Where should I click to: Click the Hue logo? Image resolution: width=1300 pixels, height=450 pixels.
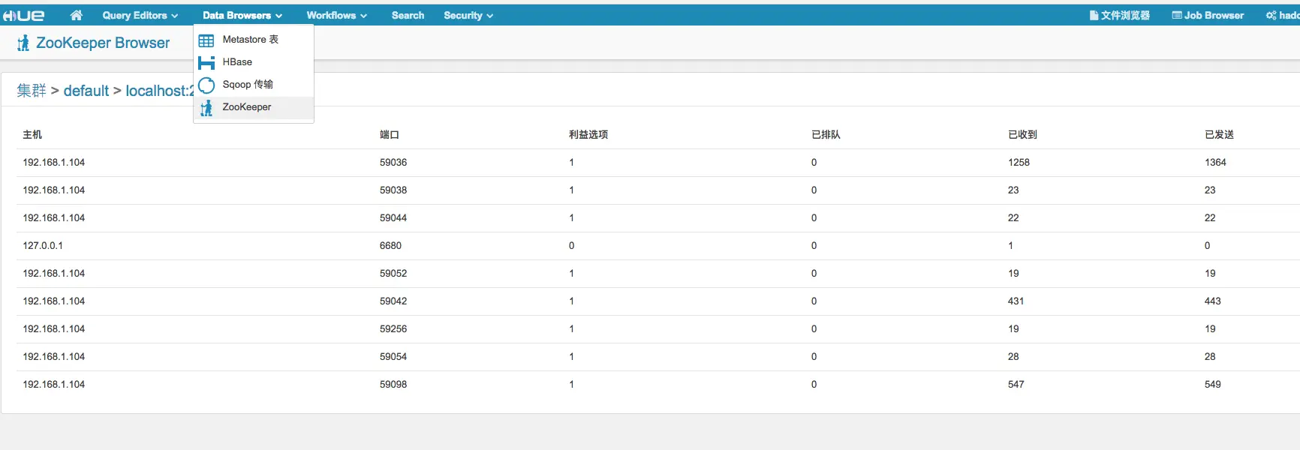tap(24, 15)
